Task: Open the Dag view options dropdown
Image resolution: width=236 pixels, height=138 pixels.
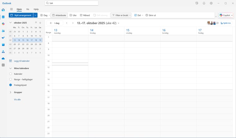Action: click(x=49, y=15)
